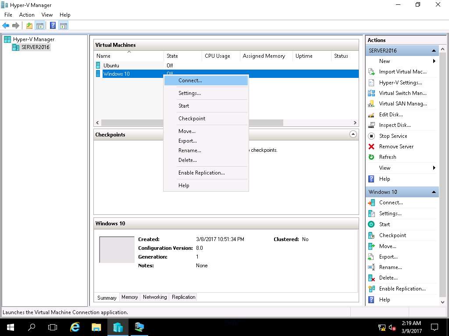The width and height of the screenshot is (449, 336).
Task: Open Virtual Switch Manager icon
Action: (371, 93)
